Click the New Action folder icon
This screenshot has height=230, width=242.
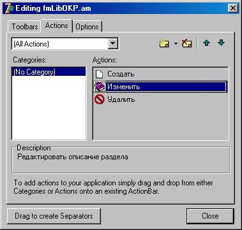coord(164,43)
